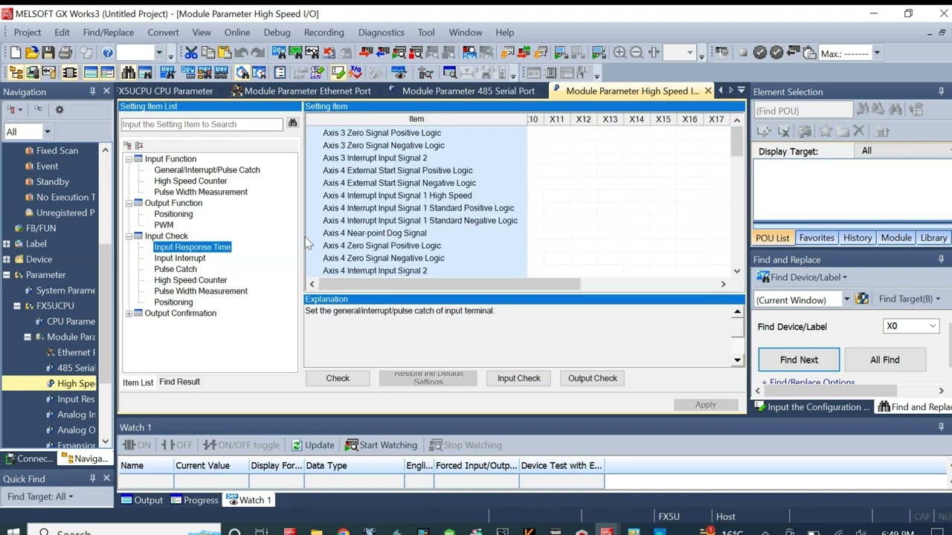Click the Add to Favorites star icon
This screenshot has width=952, height=535.
click(825, 132)
